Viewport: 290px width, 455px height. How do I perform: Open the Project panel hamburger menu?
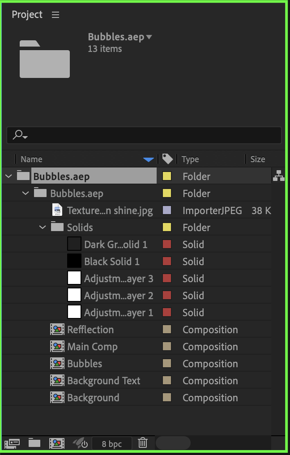tap(55, 15)
